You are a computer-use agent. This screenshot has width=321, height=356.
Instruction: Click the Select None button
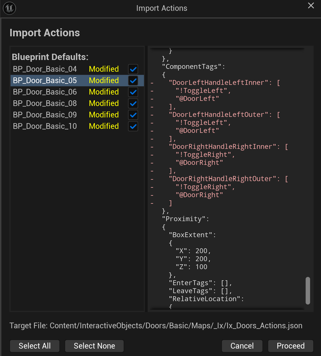tap(94, 346)
